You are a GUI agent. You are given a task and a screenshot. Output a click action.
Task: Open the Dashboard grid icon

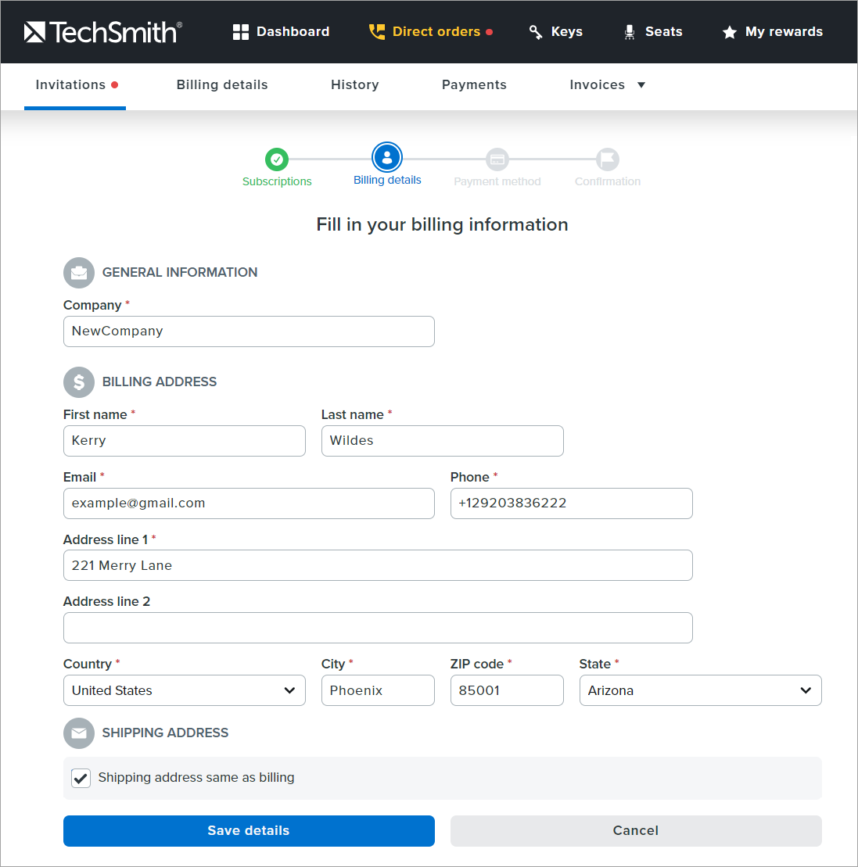(x=241, y=32)
